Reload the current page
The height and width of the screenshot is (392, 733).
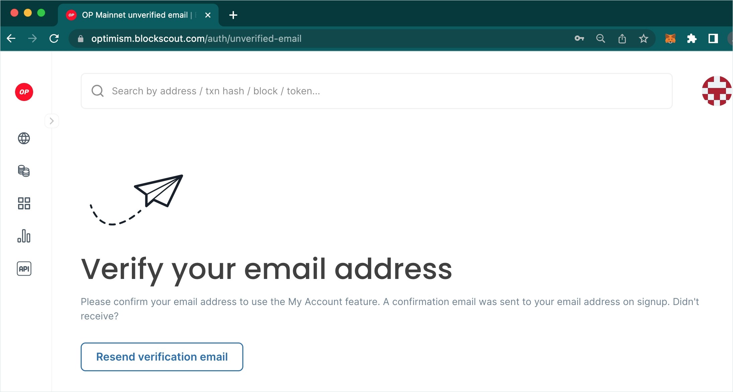pos(54,38)
